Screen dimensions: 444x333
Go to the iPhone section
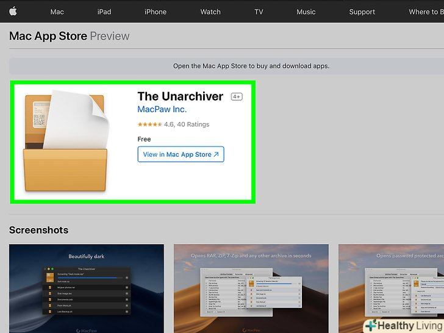tap(156, 12)
